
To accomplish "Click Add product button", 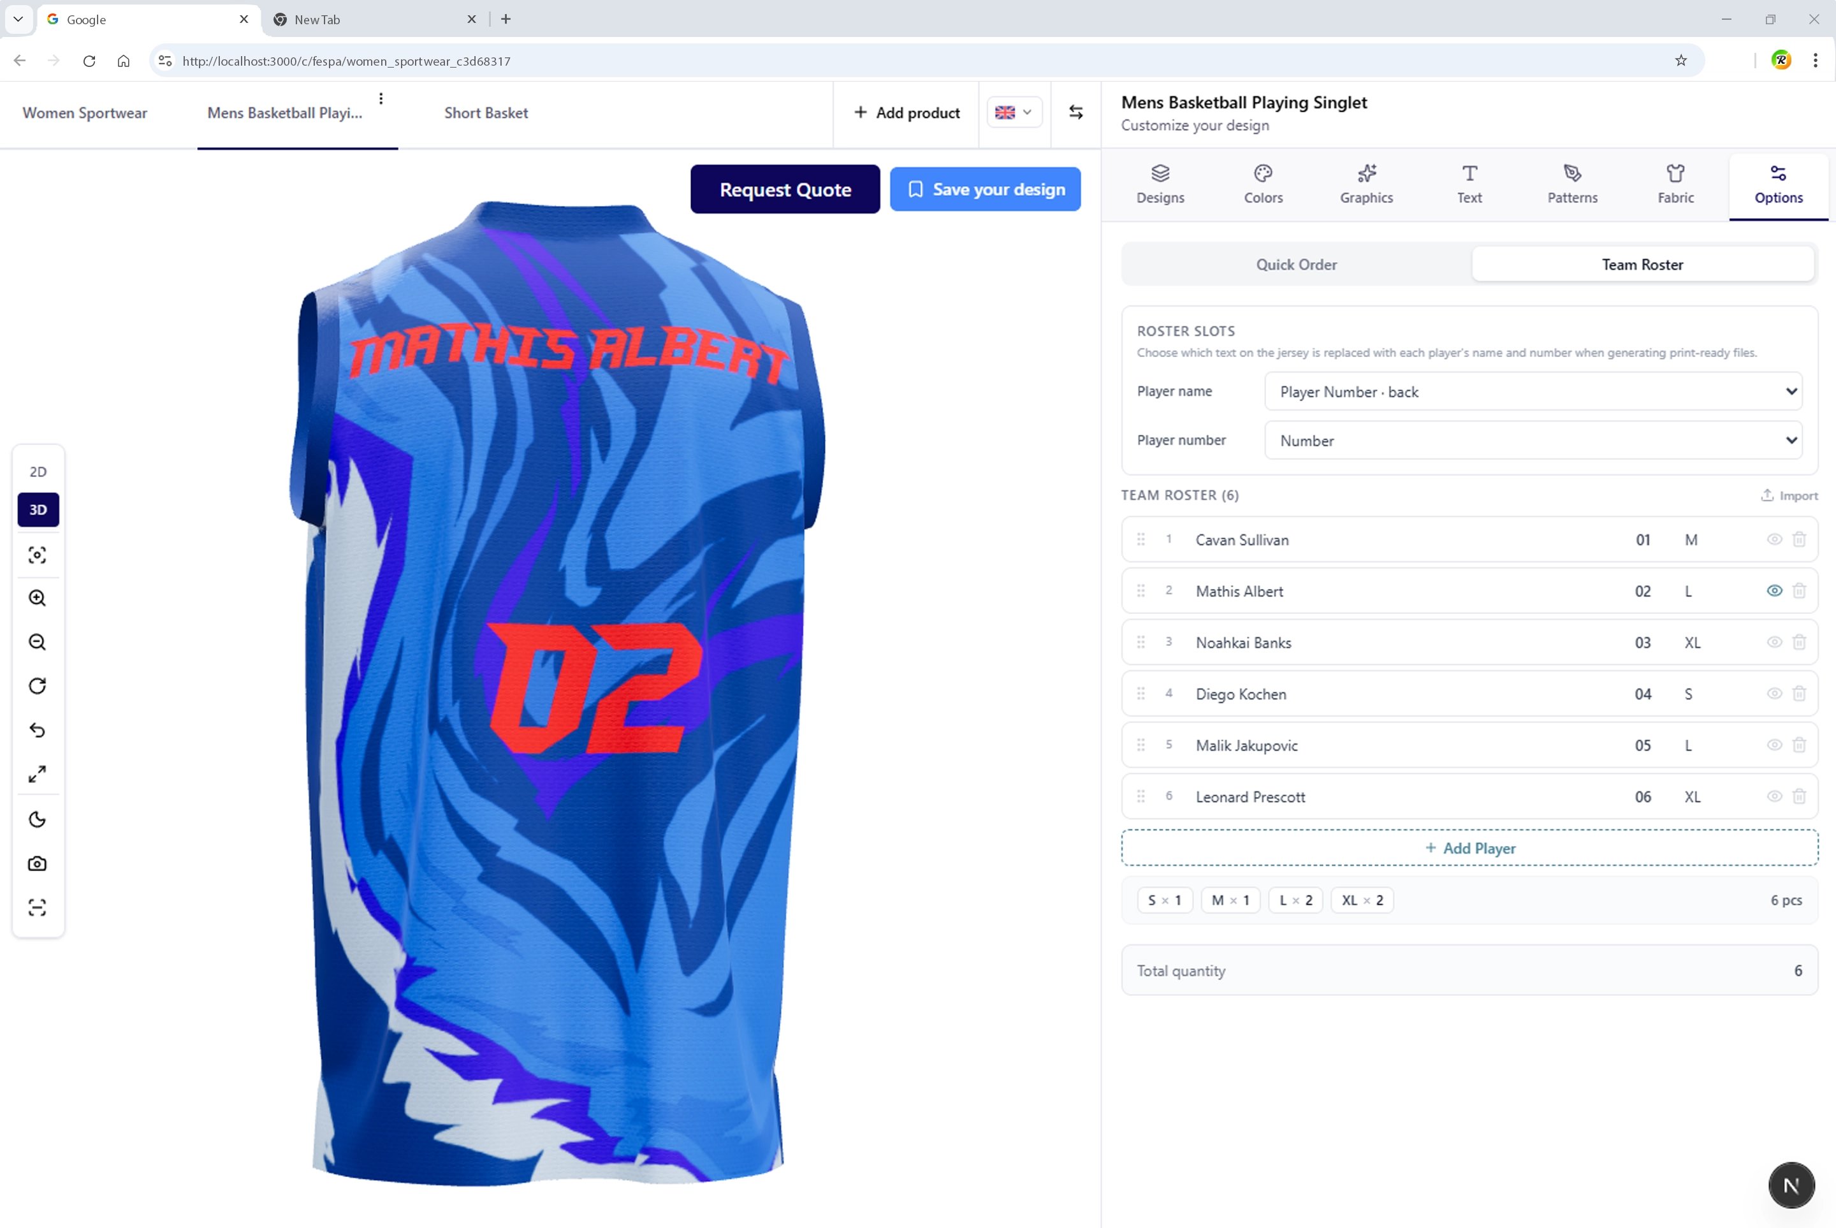I will click(x=906, y=113).
